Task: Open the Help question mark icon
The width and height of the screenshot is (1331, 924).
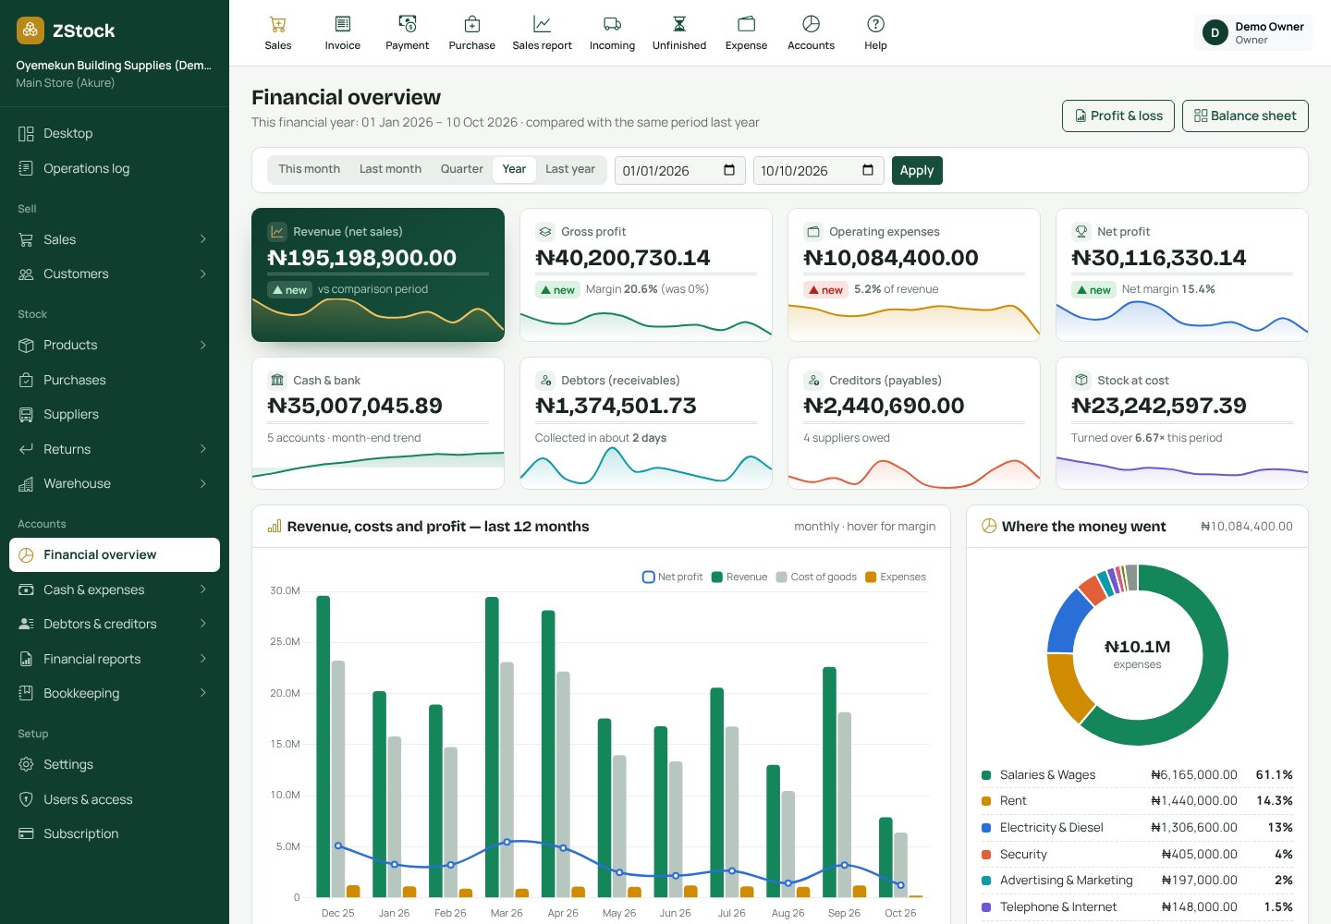Action: pos(876,24)
